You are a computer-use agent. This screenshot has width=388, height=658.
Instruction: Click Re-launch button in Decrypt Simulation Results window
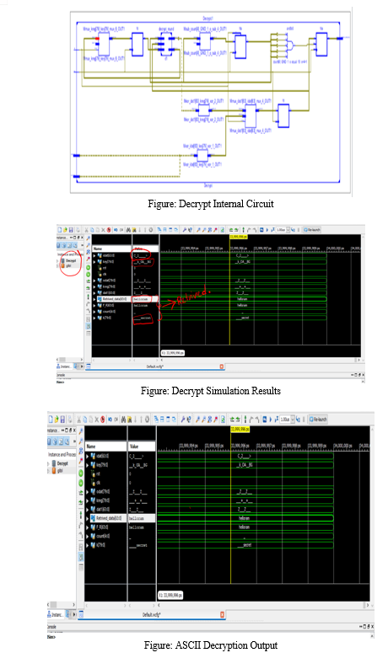[x=311, y=229]
